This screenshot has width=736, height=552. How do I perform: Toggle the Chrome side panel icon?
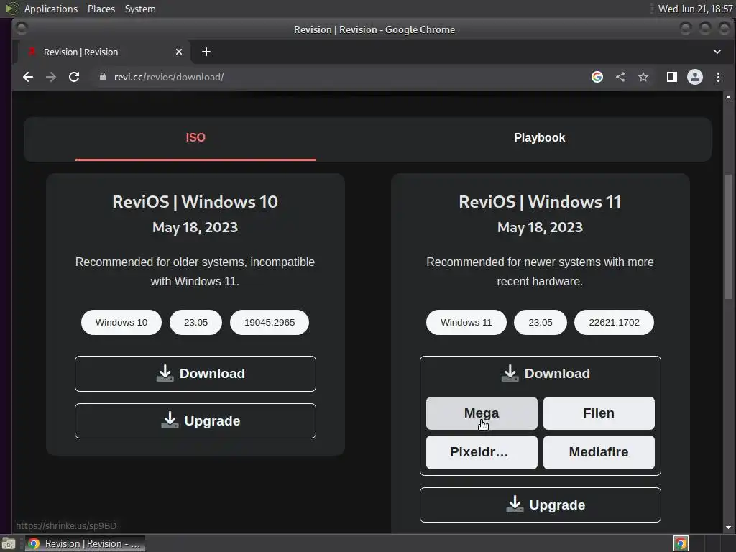[x=672, y=77]
